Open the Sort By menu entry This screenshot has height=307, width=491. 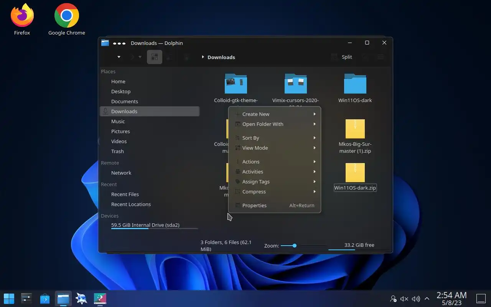click(x=275, y=138)
